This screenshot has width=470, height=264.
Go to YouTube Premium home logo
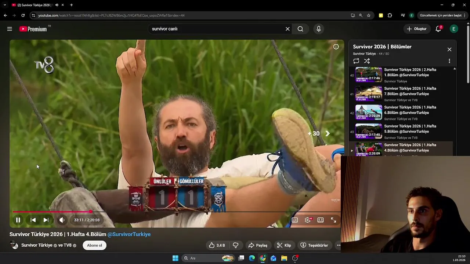point(33,29)
